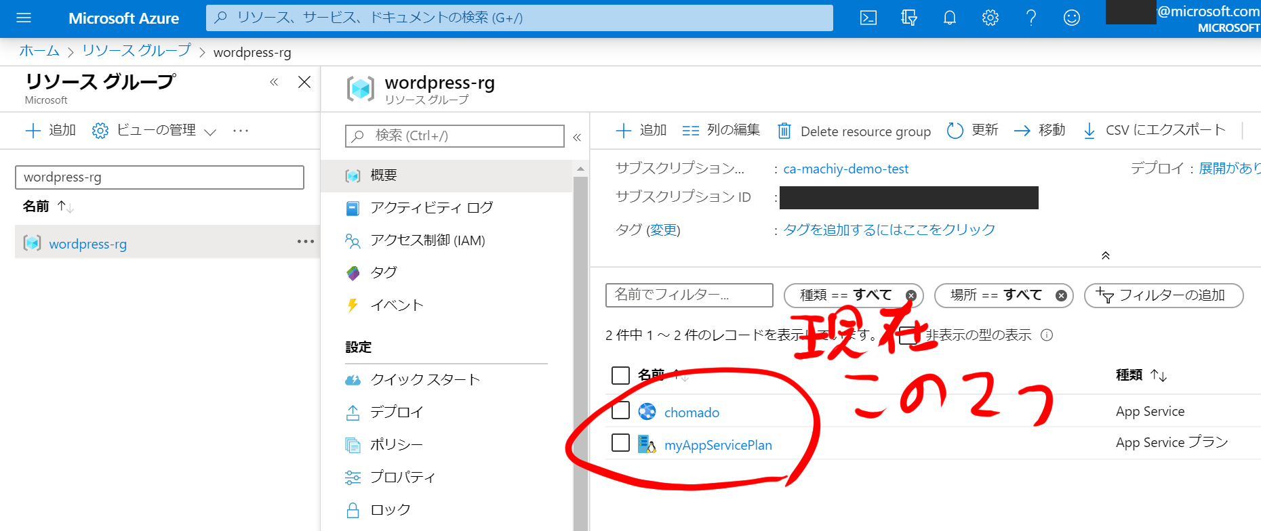1261x531 pixels.
Task: Open the help question mark icon
Action: pyautogui.click(x=1031, y=18)
